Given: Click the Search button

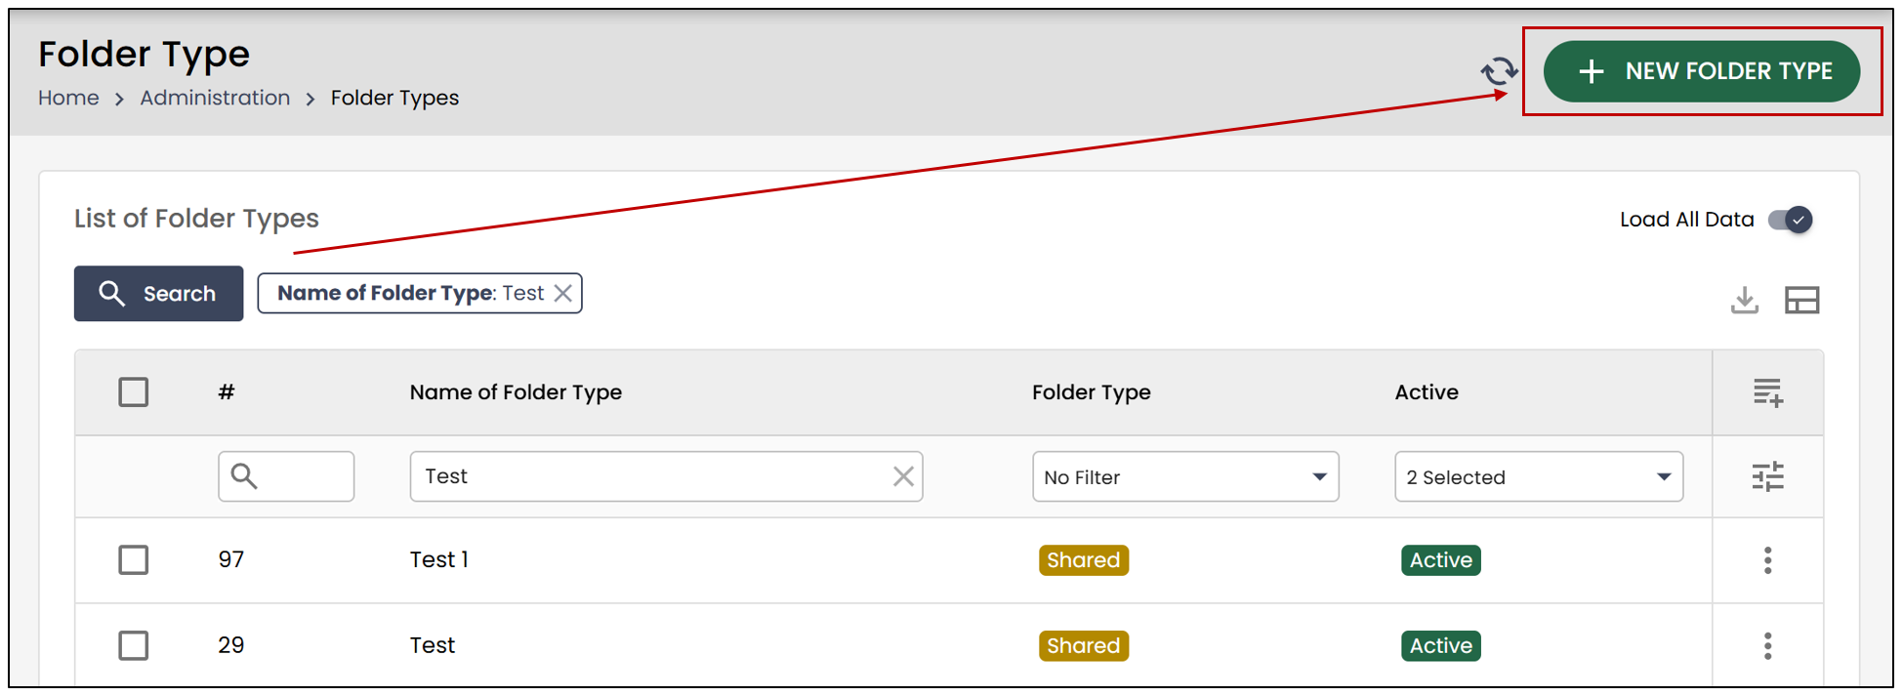Looking at the screenshot, I should pyautogui.click(x=158, y=293).
